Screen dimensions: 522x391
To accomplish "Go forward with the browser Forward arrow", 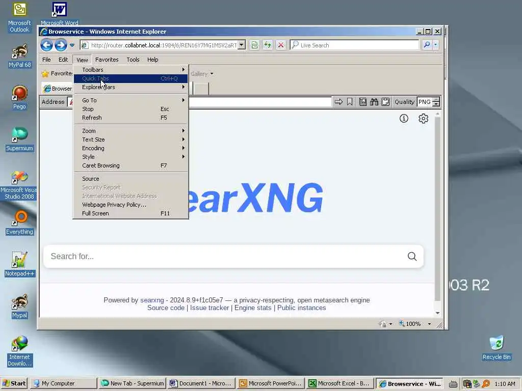I will [61, 45].
